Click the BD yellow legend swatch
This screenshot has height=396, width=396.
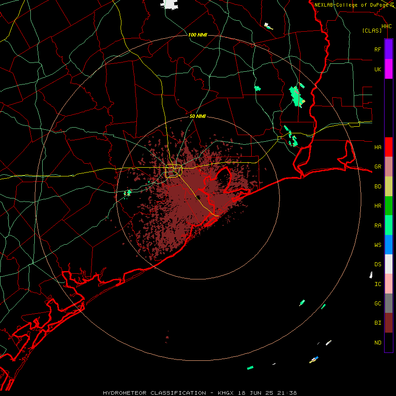pyautogui.click(x=389, y=187)
